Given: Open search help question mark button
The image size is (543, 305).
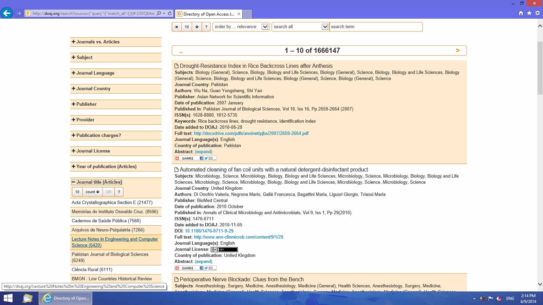Looking at the screenshot, I should tap(206, 27).
